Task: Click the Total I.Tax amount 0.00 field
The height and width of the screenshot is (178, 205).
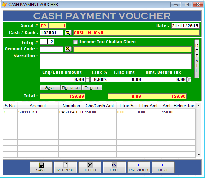Action: (125, 96)
